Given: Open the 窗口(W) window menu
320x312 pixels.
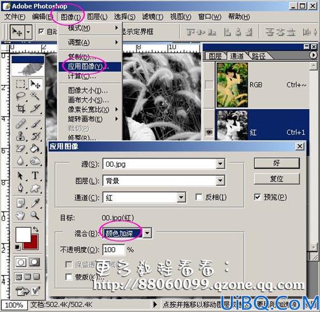Looking at the screenshot, I should point(210,17).
